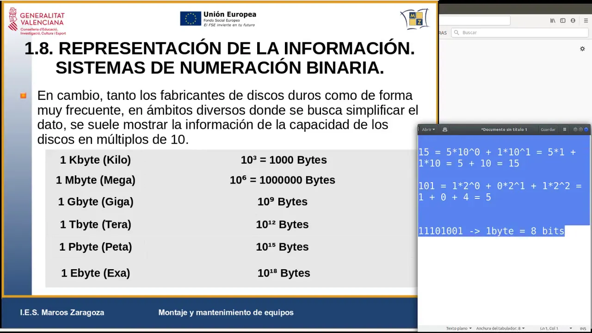Click the magnifier icon in Buscar field

[457, 32]
